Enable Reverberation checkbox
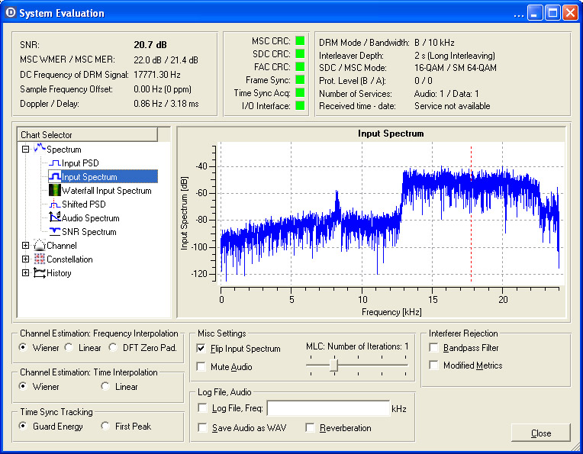The image size is (583, 454). pos(310,427)
